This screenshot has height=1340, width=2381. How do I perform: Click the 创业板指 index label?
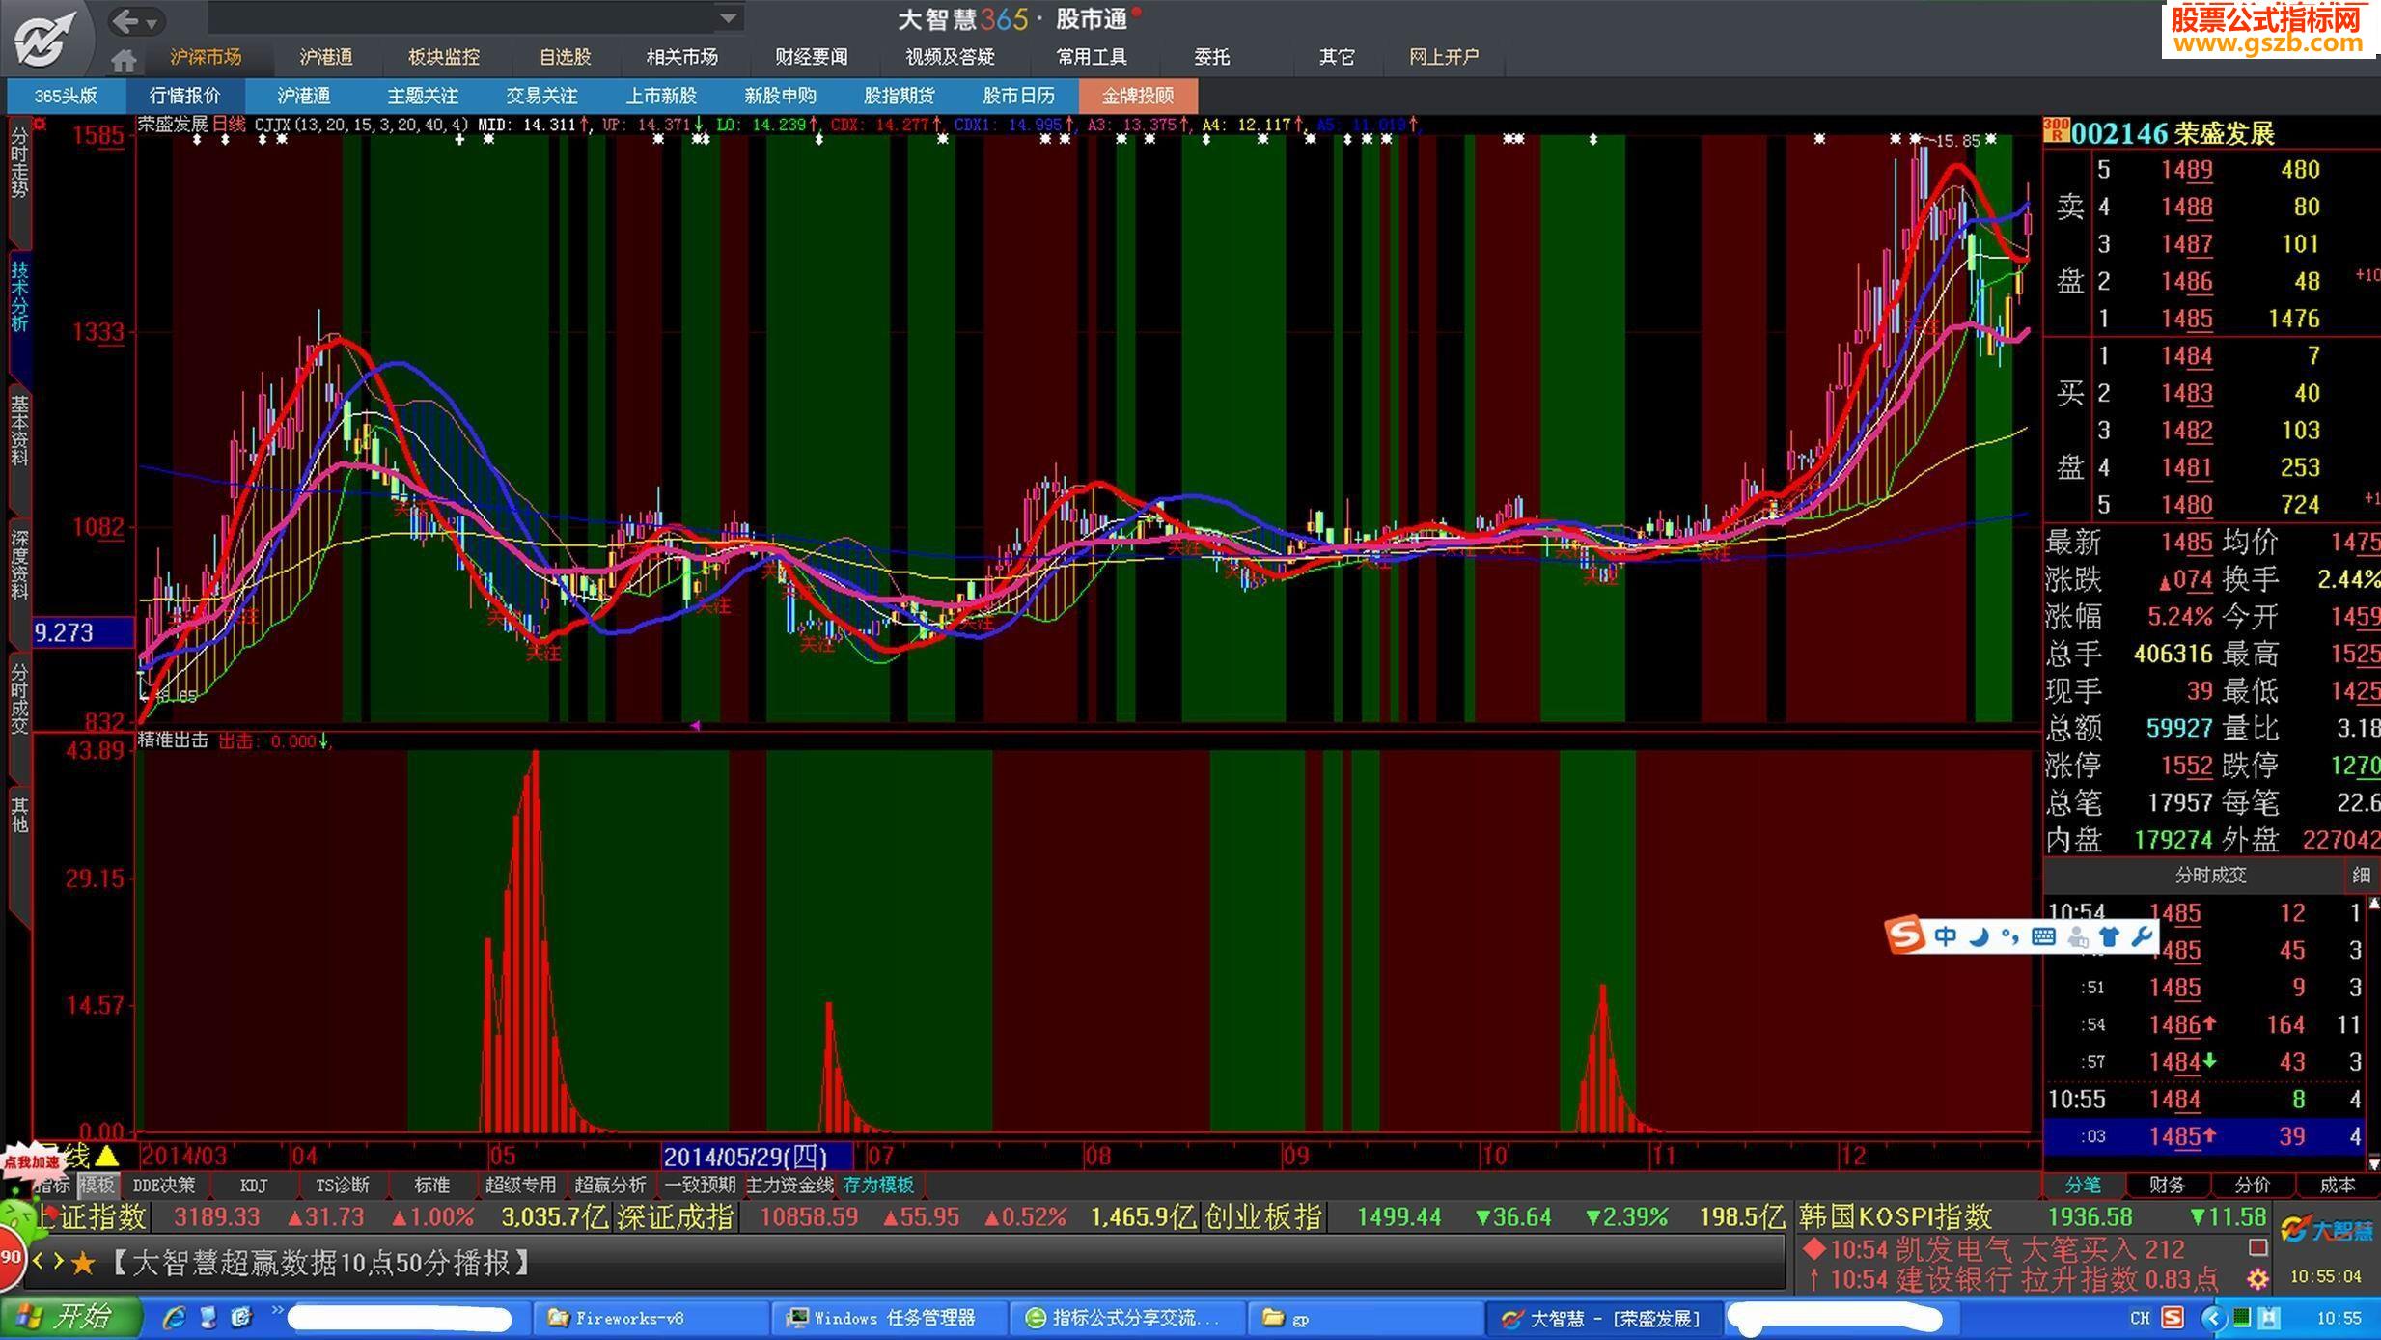(x=1262, y=1217)
